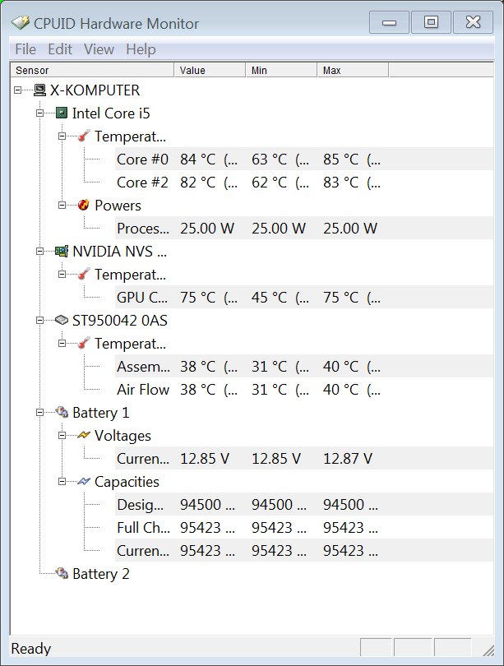Viewport: 504px width, 666px height.
Task: Open the View menu
Action: point(99,49)
